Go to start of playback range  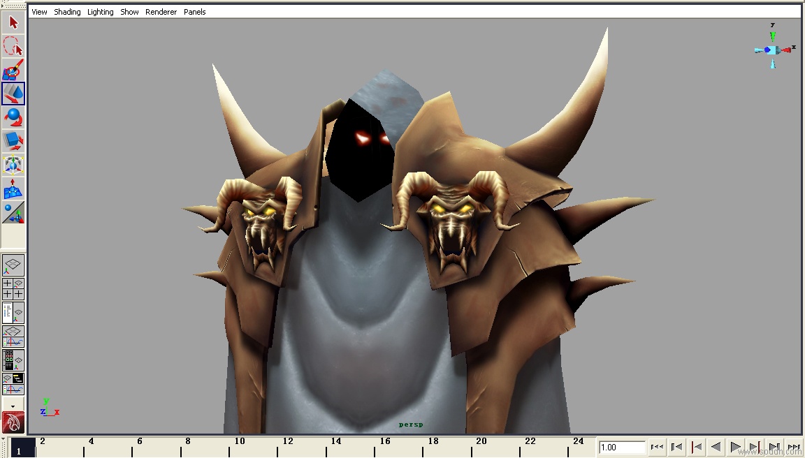coord(657,447)
